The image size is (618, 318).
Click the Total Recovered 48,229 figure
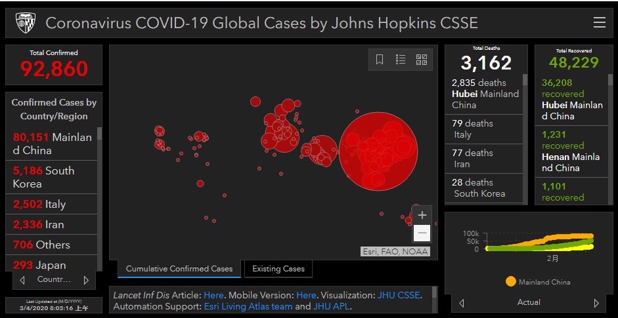(573, 62)
